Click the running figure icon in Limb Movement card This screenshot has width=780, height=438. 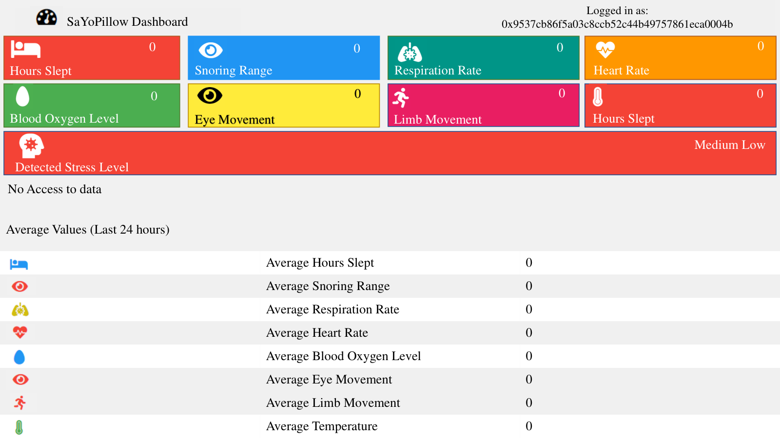[x=401, y=98]
